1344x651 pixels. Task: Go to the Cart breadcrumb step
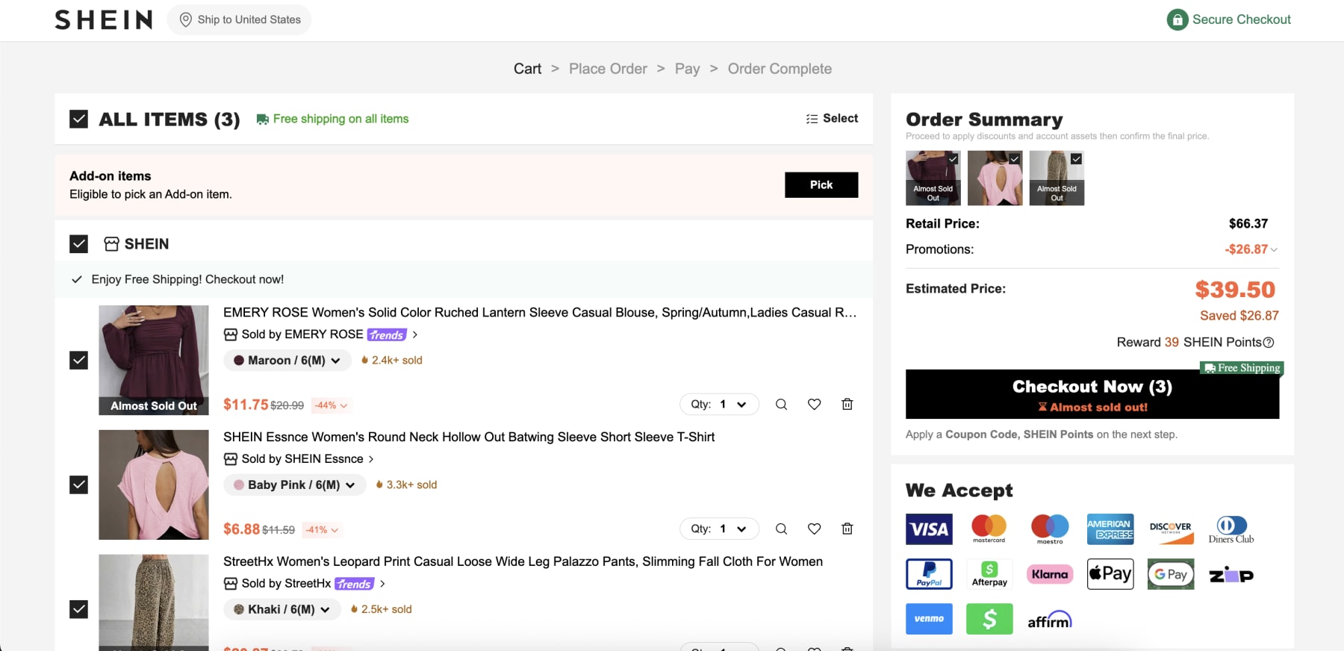[x=527, y=69]
